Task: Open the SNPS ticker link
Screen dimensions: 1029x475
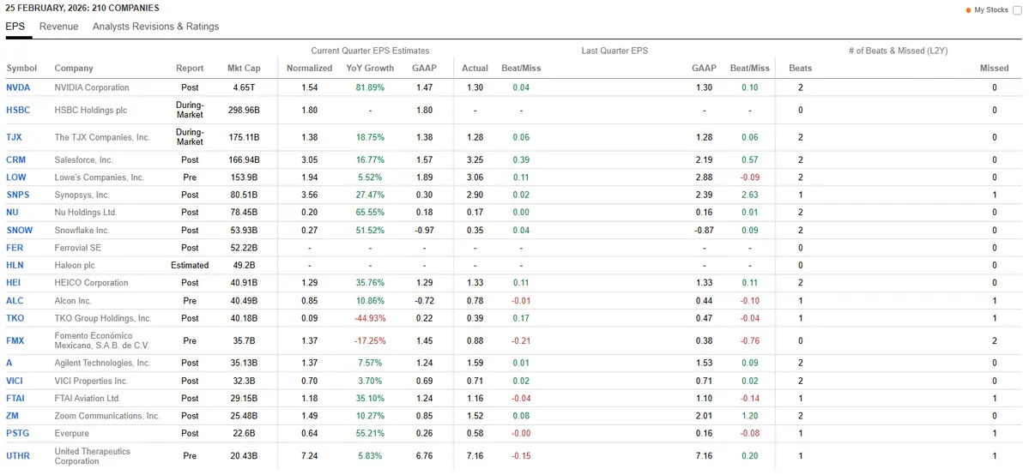Action: pos(18,195)
